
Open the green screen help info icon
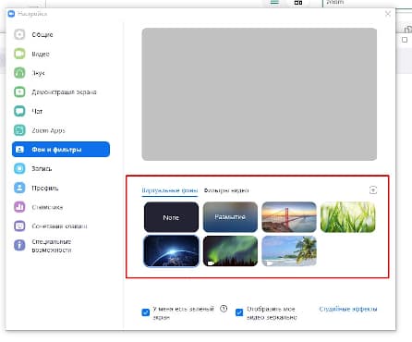(224, 309)
